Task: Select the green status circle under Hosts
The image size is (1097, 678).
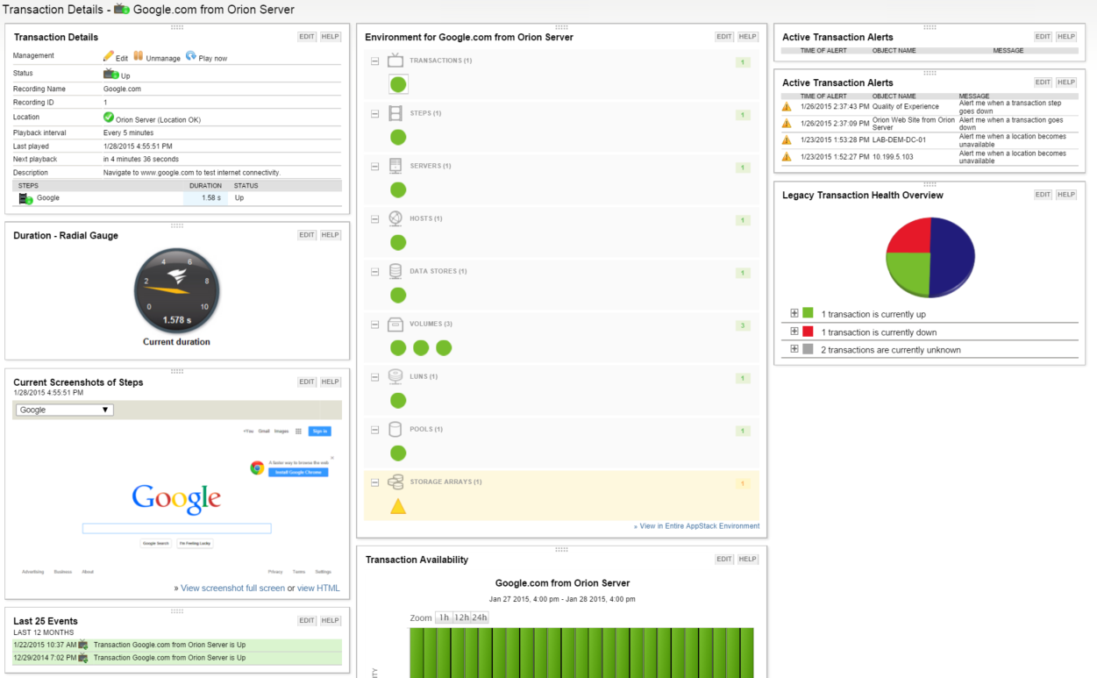Action: (398, 243)
